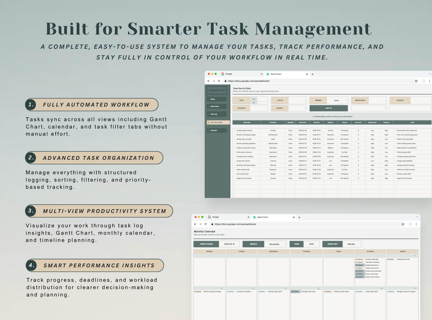Reload the page in the Monthly Calendar window
Screen dimensions: 432x320
click(x=205, y=224)
